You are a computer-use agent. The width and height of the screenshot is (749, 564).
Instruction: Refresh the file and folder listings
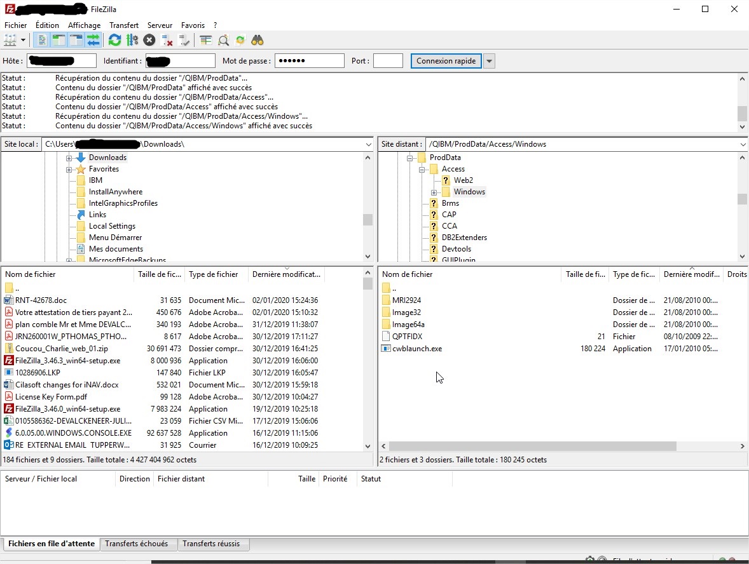[x=114, y=39]
